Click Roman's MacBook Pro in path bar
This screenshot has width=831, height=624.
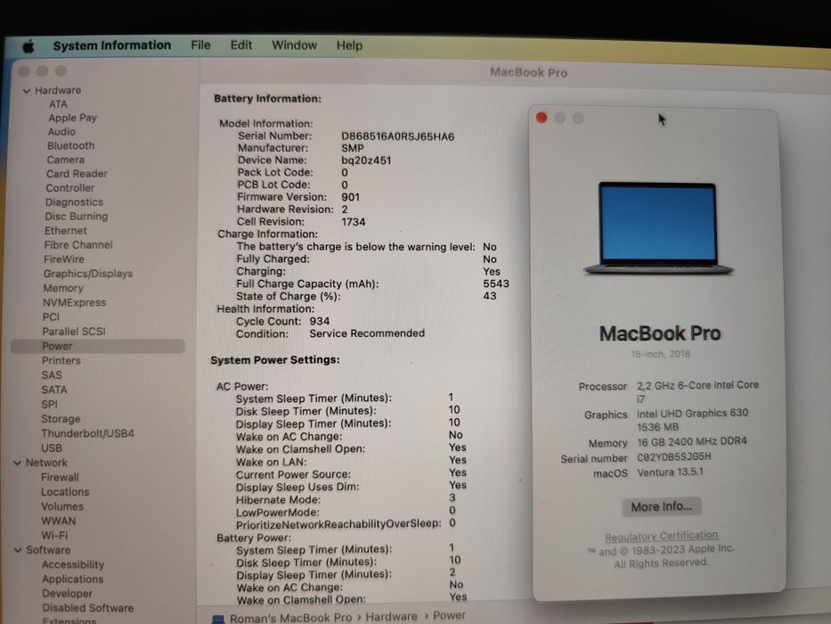[x=290, y=618]
